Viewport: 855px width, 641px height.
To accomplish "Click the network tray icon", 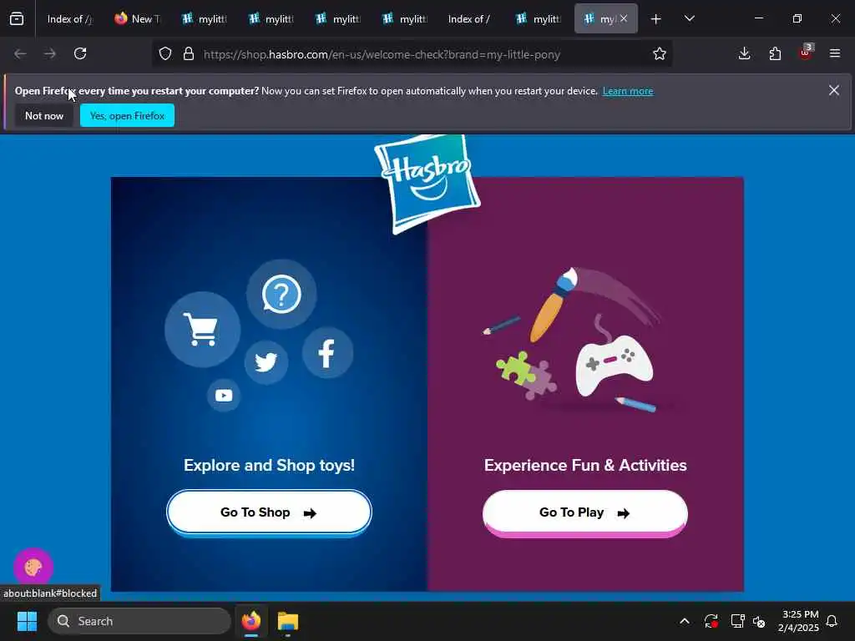I will click(x=738, y=621).
